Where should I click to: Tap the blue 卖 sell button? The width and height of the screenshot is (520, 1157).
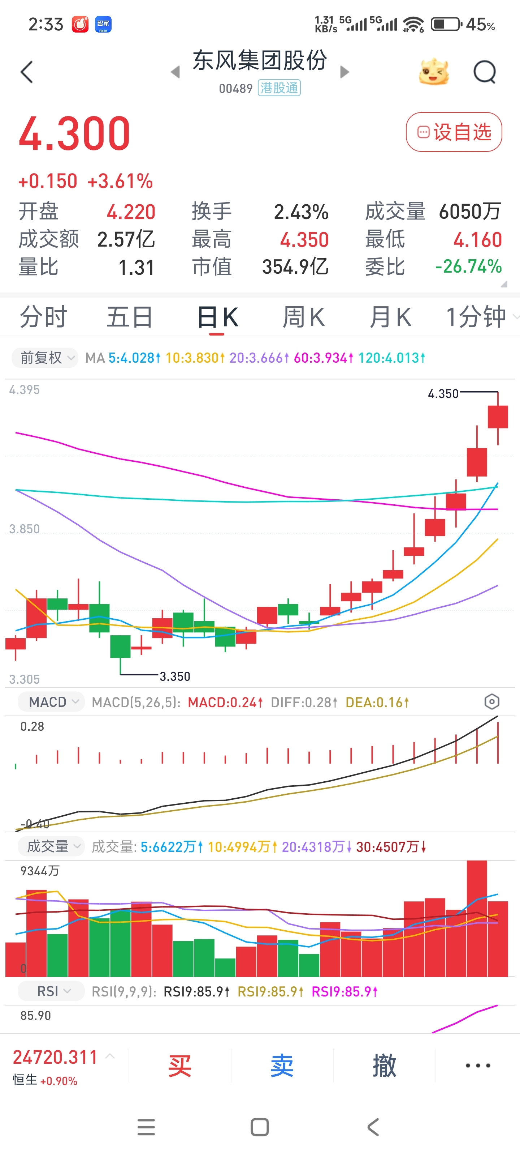(282, 1066)
